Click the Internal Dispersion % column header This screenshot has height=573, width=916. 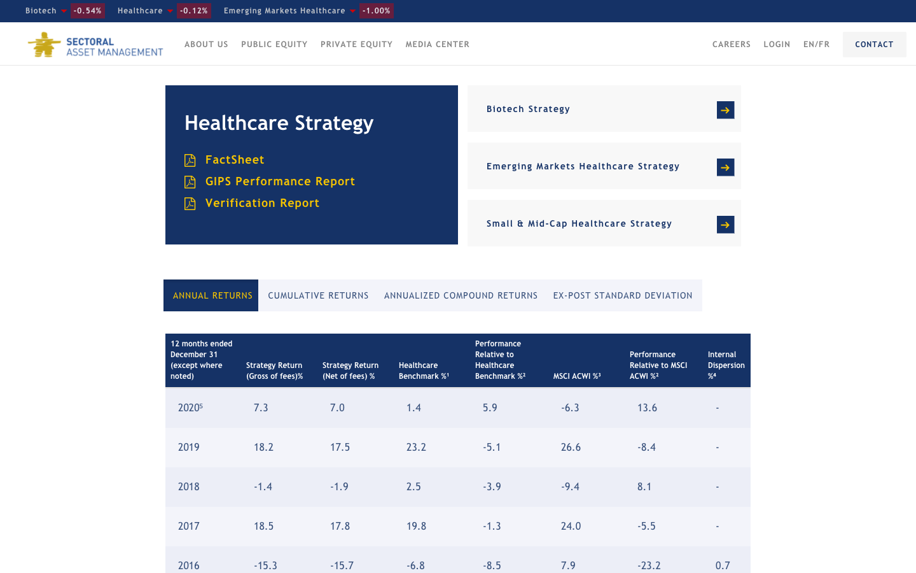(726, 365)
